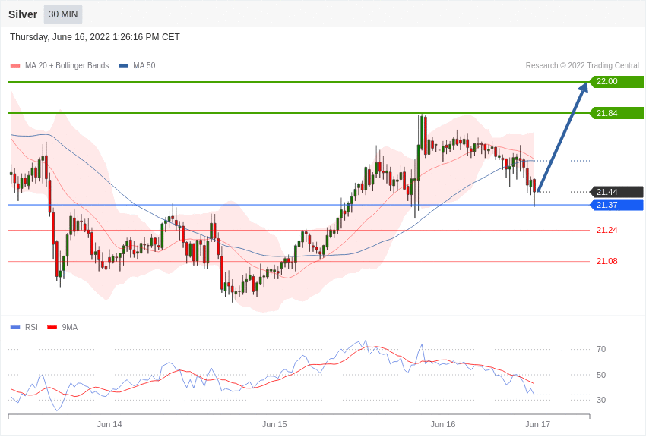Toggle the RSI legend label
The image size is (646, 437).
pyautogui.click(x=31, y=327)
